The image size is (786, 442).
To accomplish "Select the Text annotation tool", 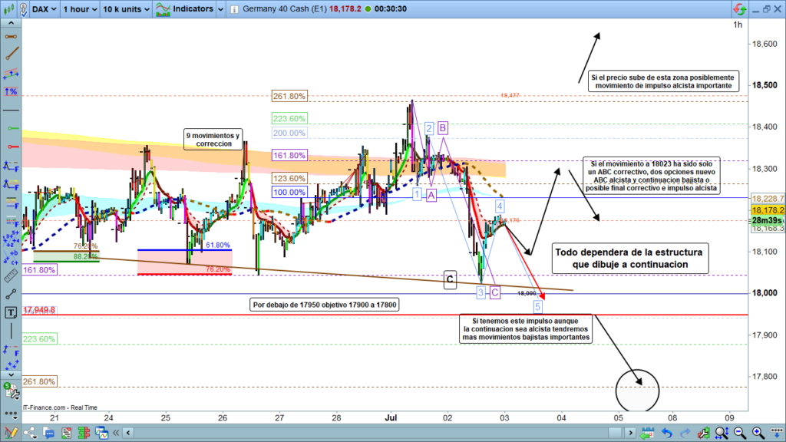I will 11,312.
